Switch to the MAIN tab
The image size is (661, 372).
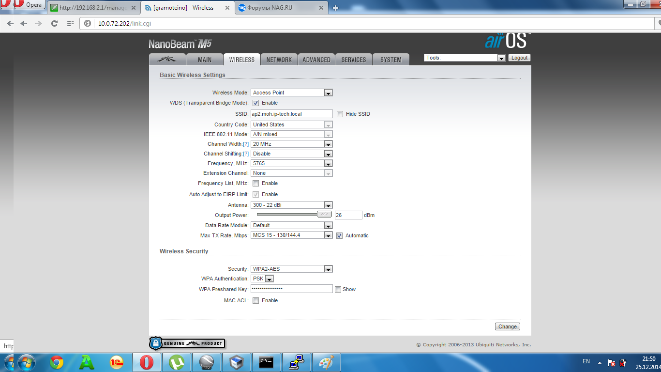point(205,60)
